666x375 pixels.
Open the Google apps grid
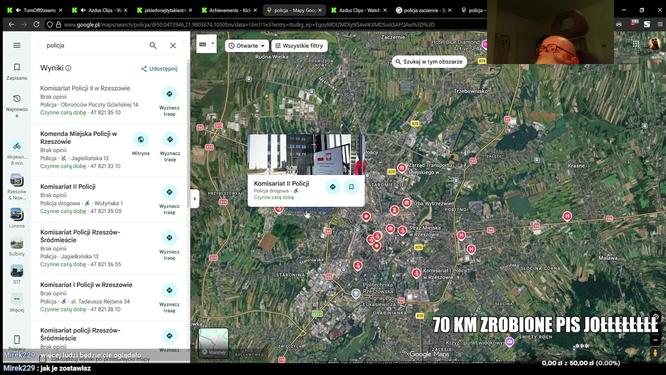click(x=636, y=44)
